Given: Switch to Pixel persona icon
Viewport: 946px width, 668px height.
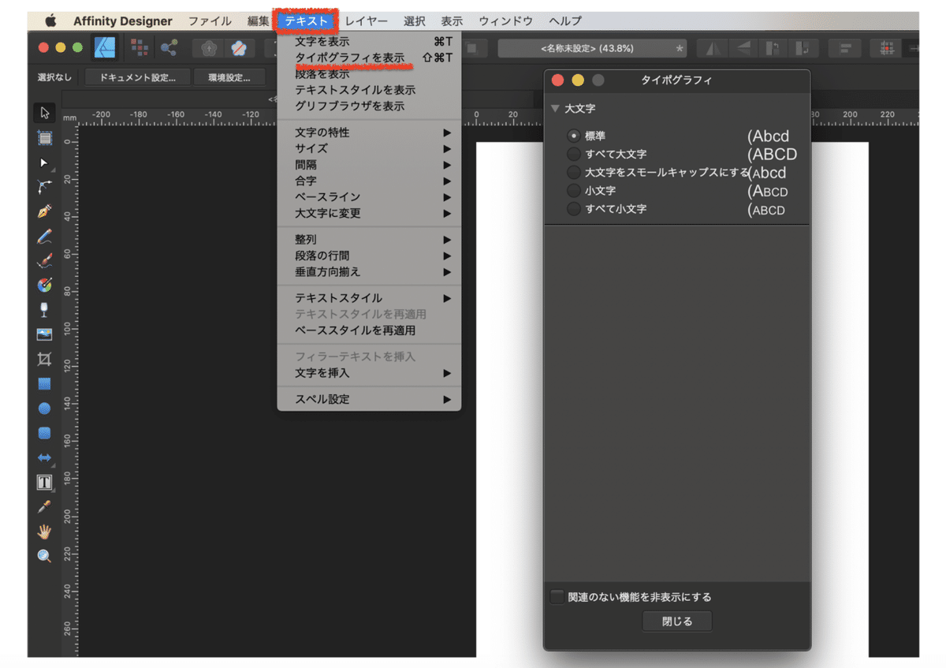Looking at the screenshot, I should (x=140, y=48).
